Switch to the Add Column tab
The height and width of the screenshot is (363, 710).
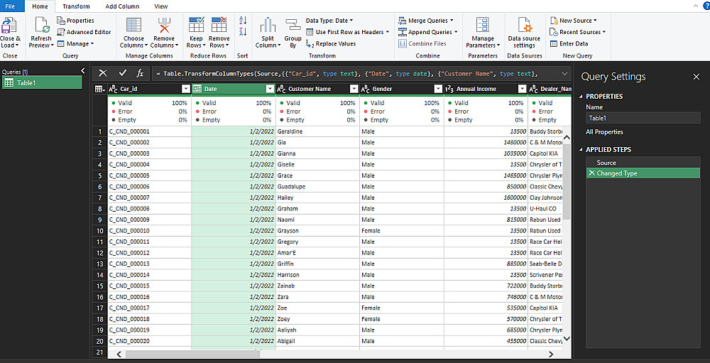[x=122, y=6]
